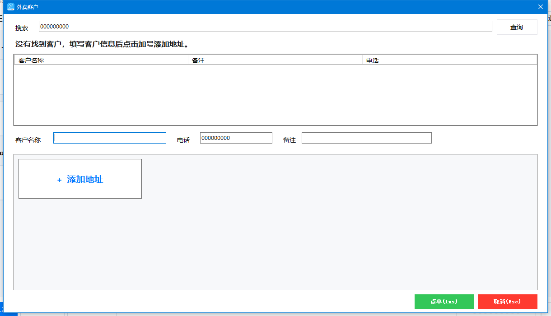Click the 客户名称 column header

tap(101, 60)
